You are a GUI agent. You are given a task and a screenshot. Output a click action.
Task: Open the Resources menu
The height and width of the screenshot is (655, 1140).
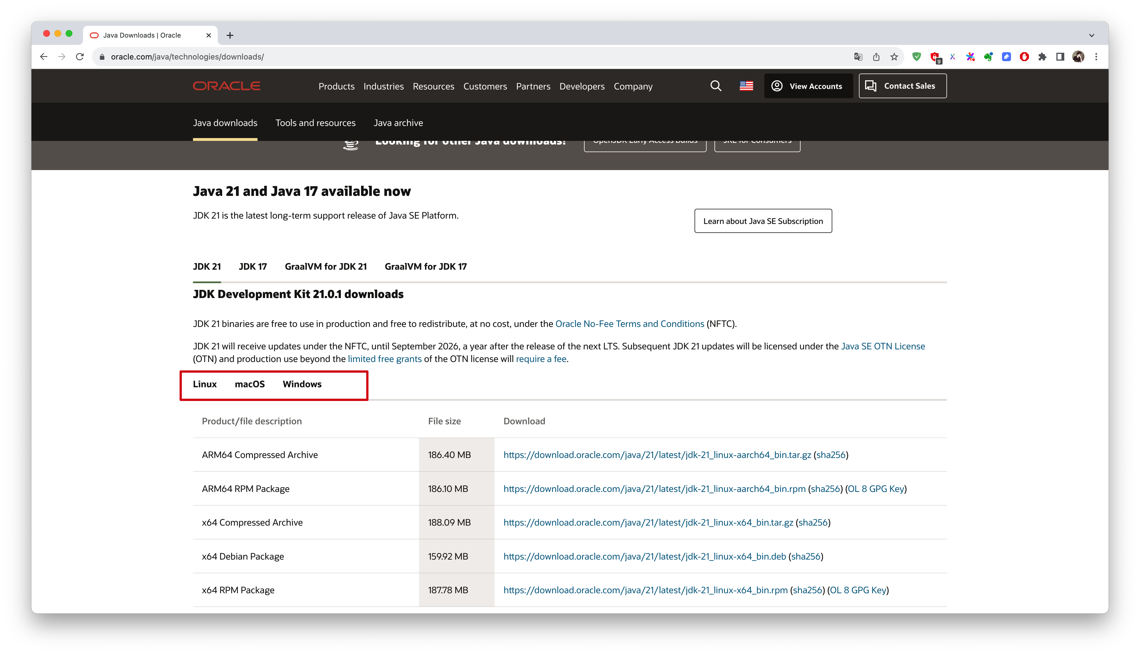[x=433, y=86]
